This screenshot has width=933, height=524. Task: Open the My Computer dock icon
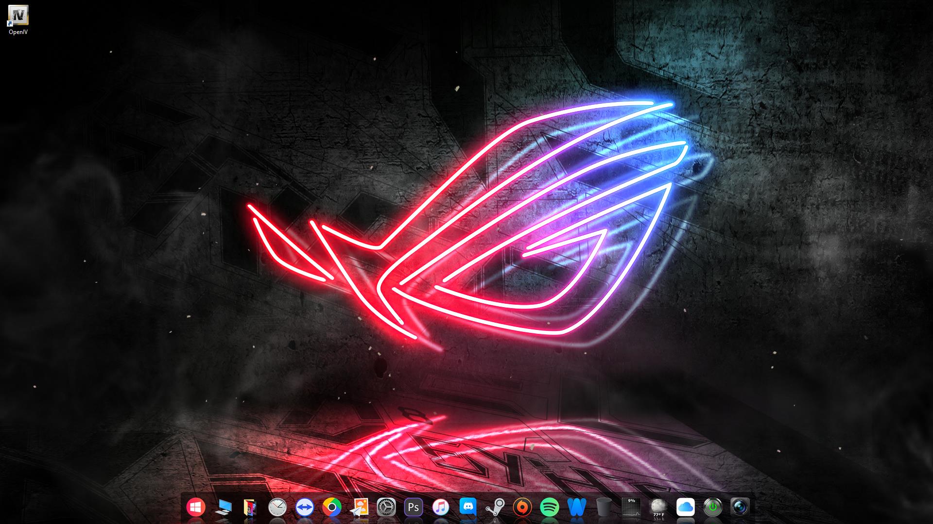(223, 508)
